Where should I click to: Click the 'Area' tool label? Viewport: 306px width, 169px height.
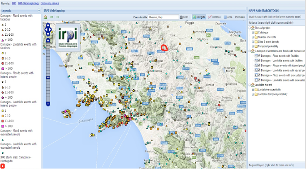click(x=230, y=17)
